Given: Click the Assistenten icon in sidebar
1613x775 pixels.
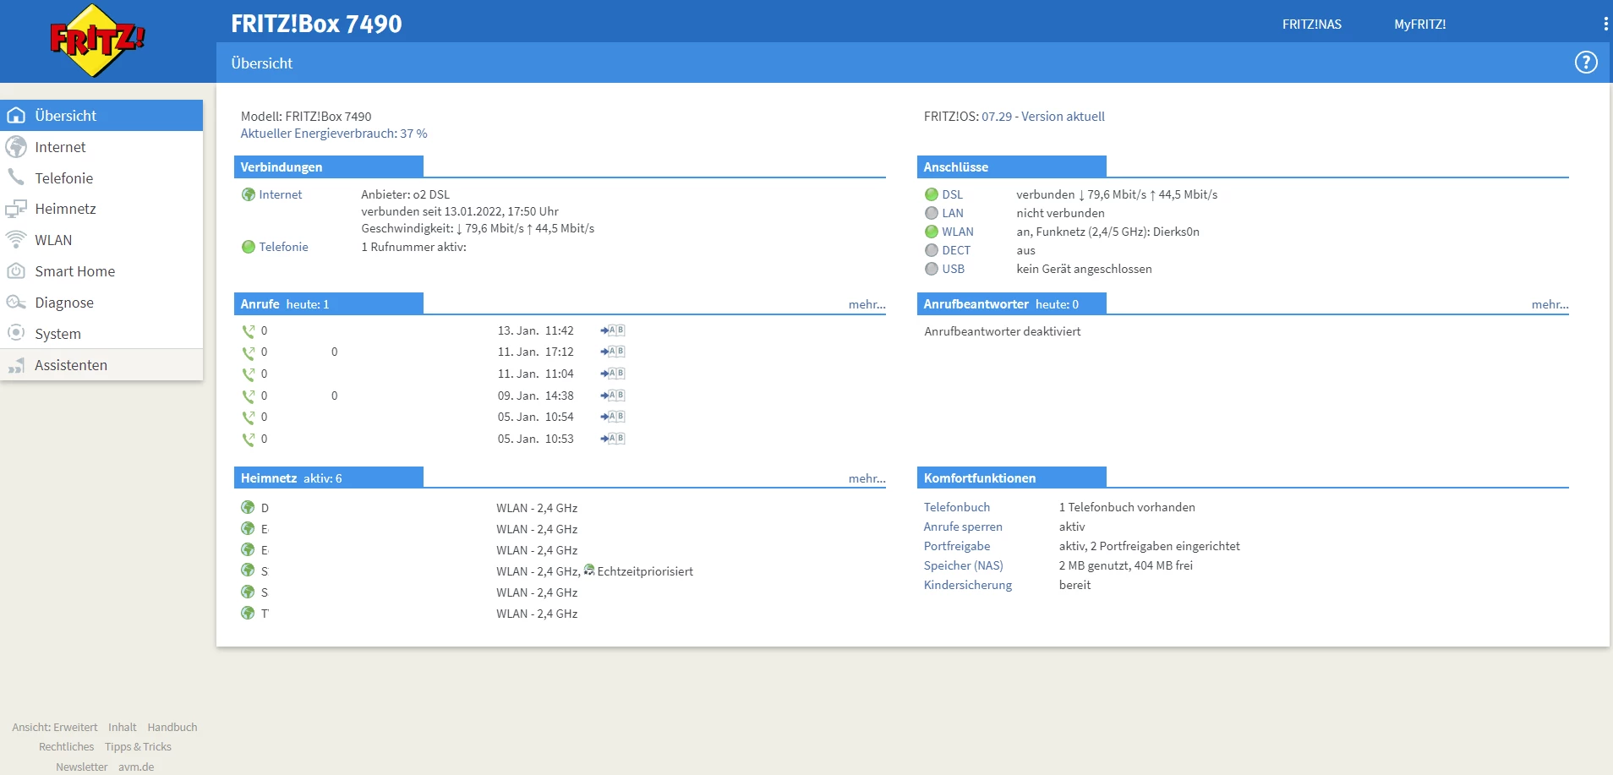Looking at the screenshot, I should pyautogui.click(x=16, y=365).
